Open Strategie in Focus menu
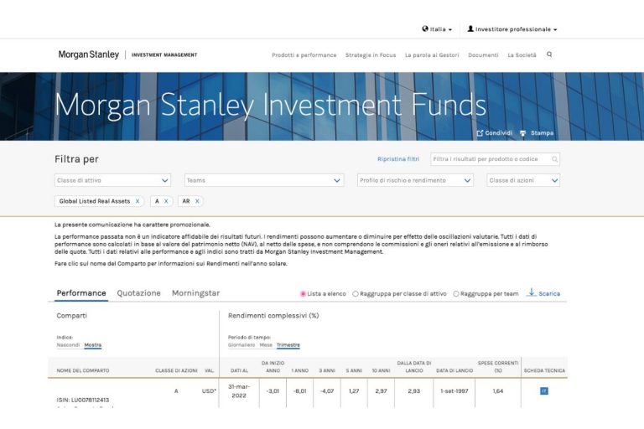Viewport: 644px width, 429px height. point(371,55)
